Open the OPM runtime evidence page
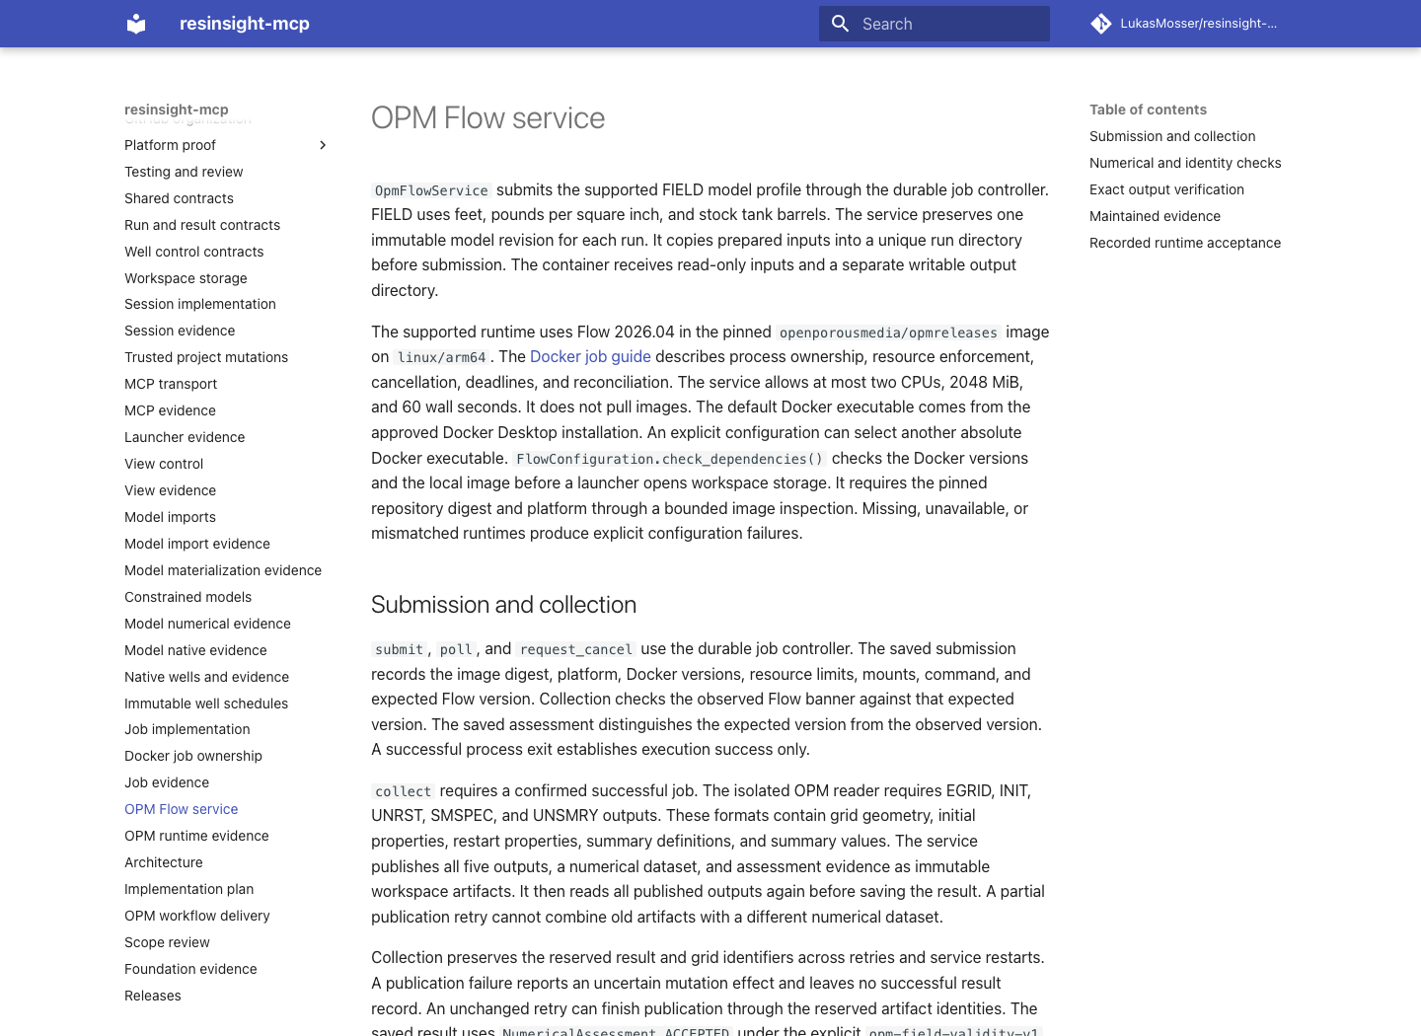Image resolution: width=1421 pixels, height=1036 pixels. [x=196, y=836]
